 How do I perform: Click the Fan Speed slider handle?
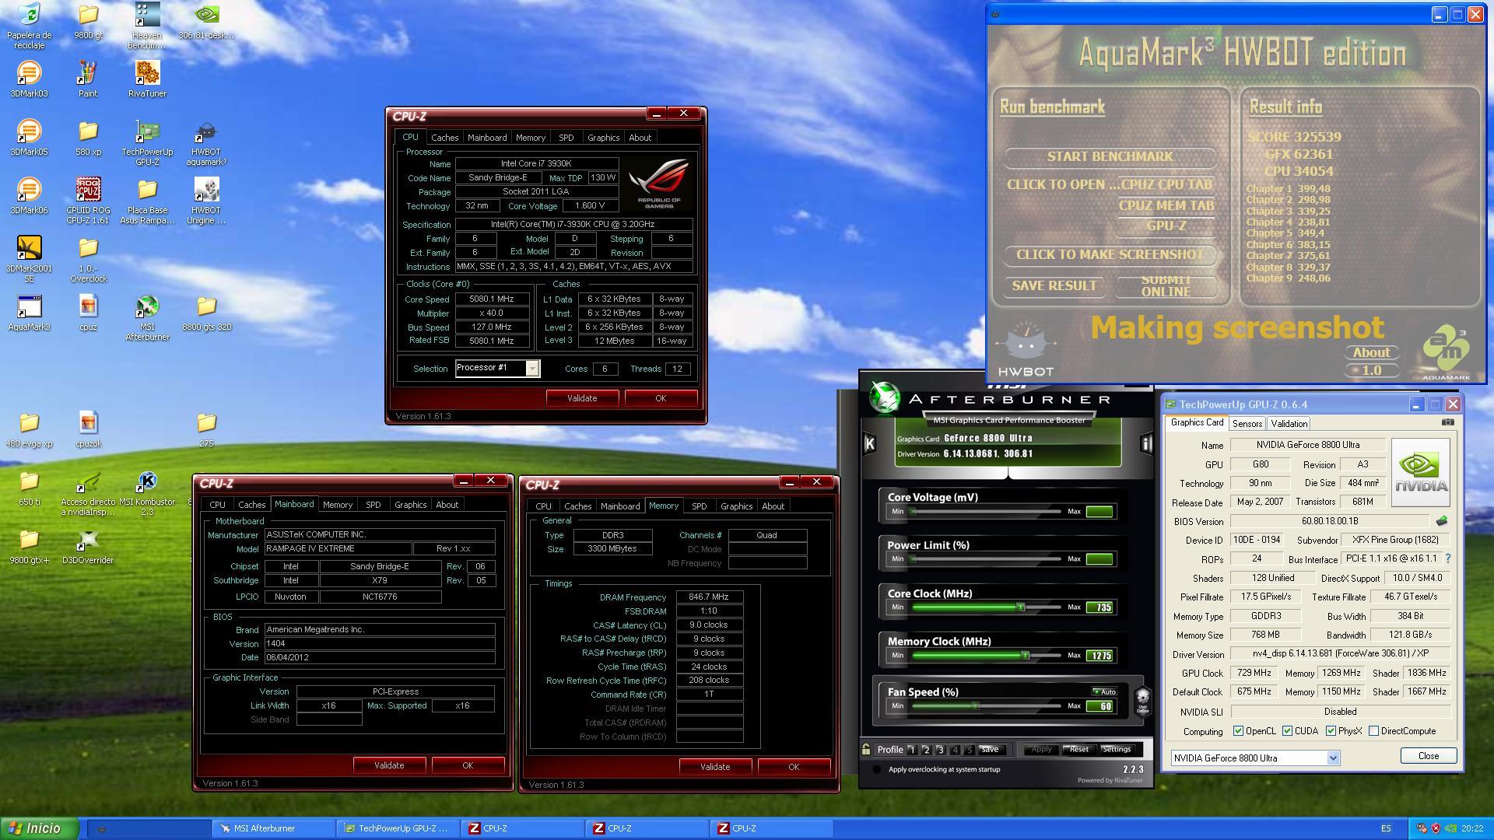(974, 705)
